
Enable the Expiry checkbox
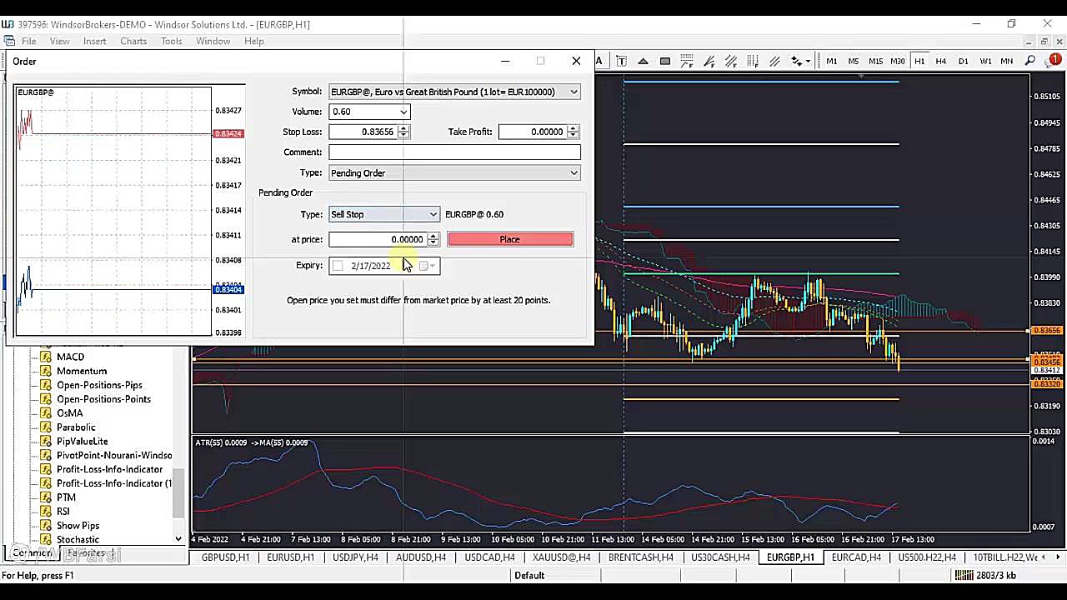pyautogui.click(x=338, y=266)
